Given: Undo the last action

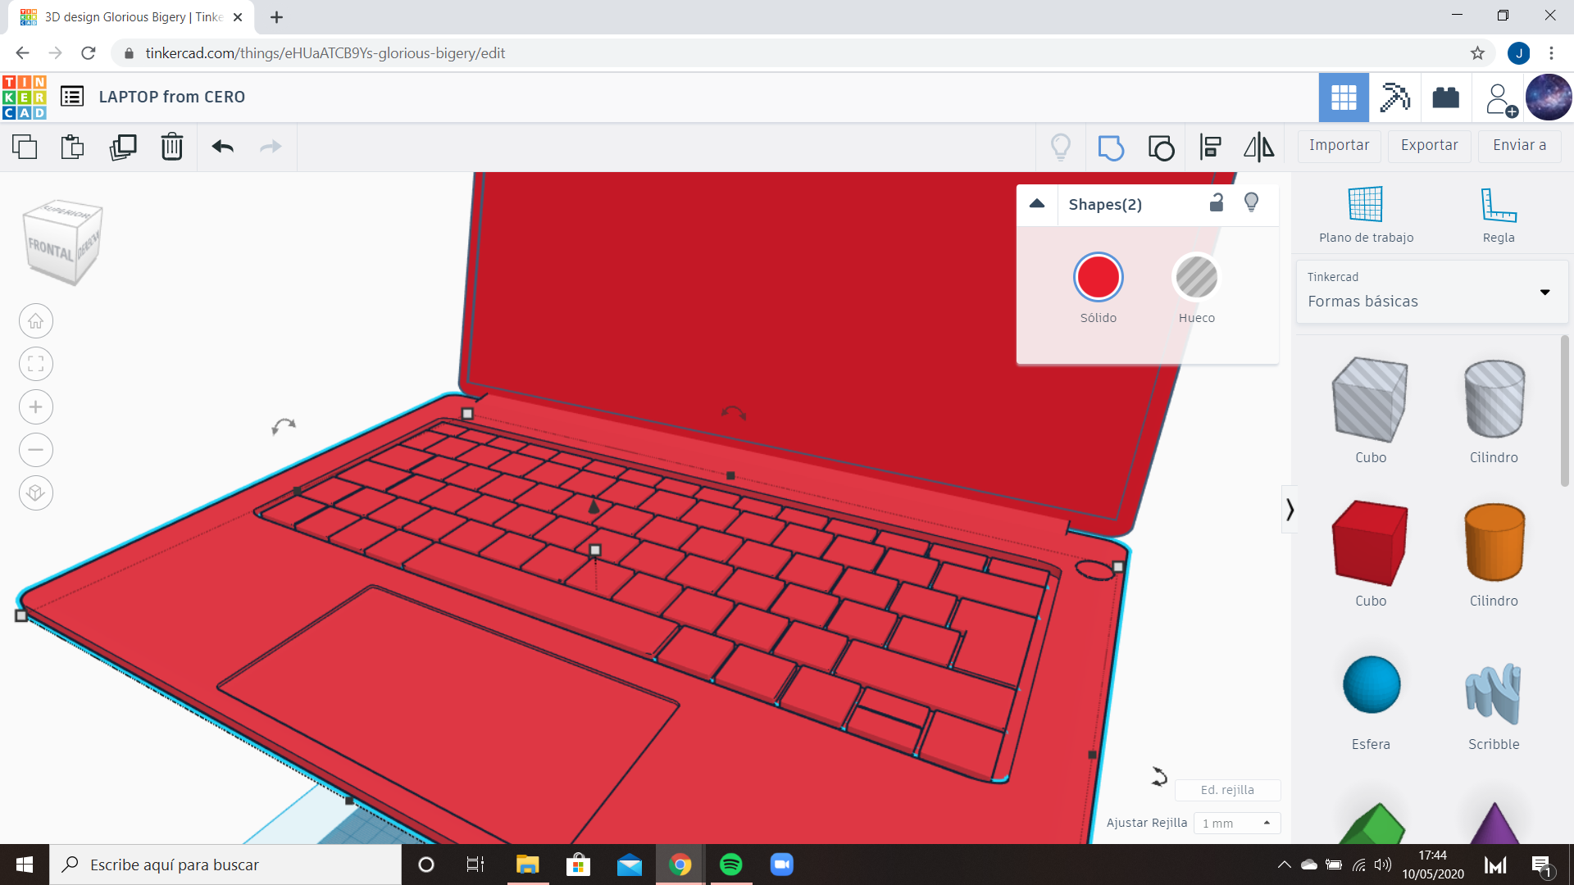Looking at the screenshot, I should (x=221, y=147).
